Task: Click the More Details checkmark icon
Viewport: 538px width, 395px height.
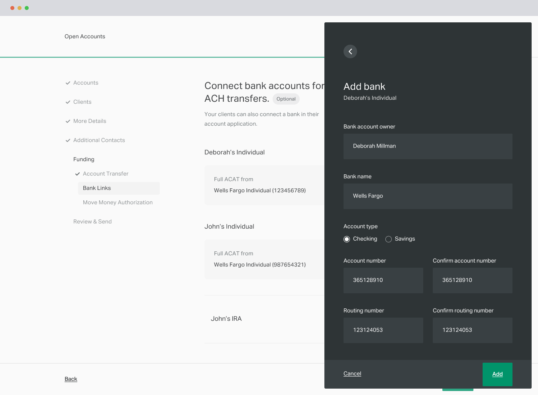Action: click(x=68, y=121)
